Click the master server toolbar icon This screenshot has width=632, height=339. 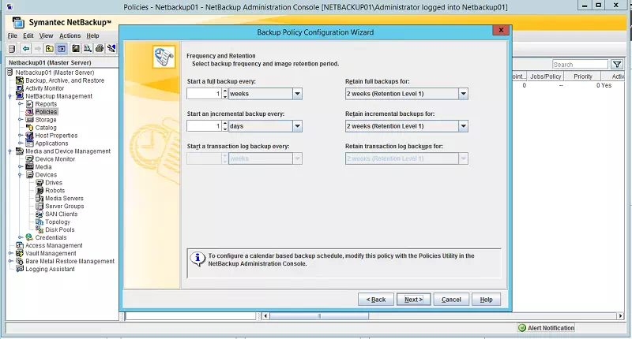point(12,49)
